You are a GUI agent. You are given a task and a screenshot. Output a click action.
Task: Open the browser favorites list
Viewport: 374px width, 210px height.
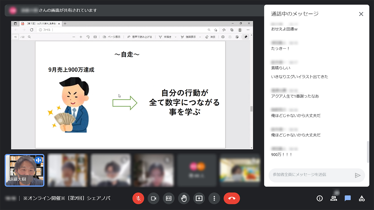(x=224, y=30)
